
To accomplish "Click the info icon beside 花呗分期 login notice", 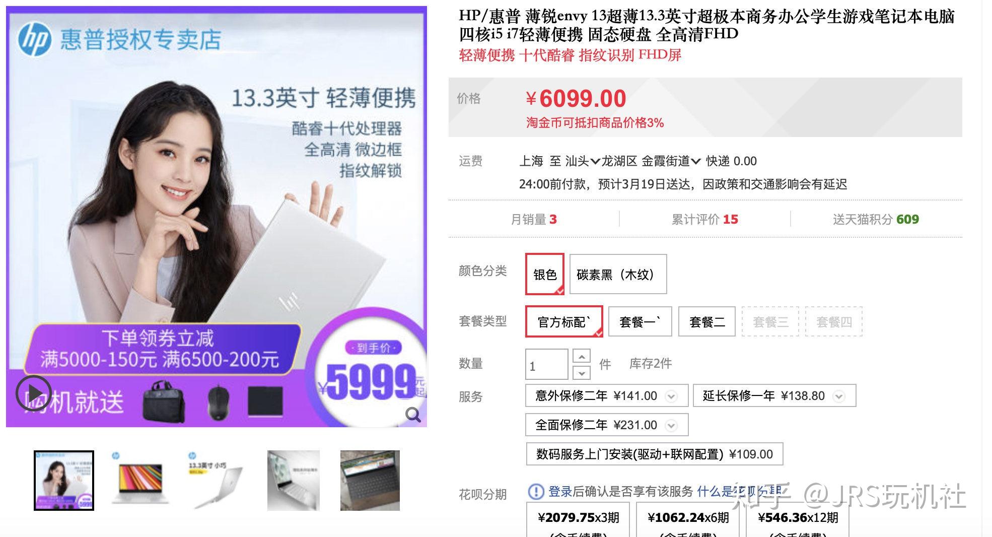I will 535,491.
